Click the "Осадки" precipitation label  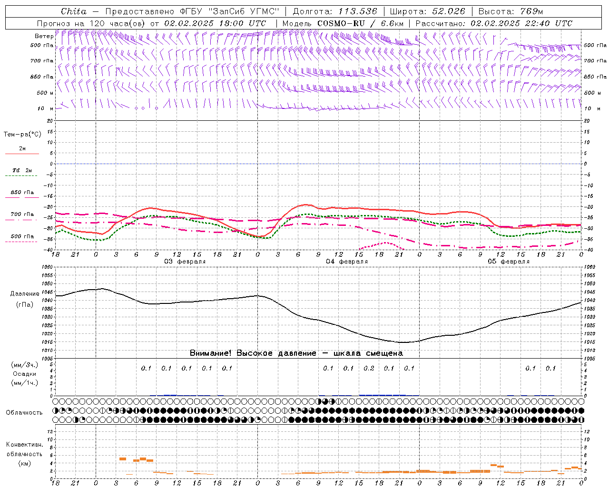[x=24, y=374]
